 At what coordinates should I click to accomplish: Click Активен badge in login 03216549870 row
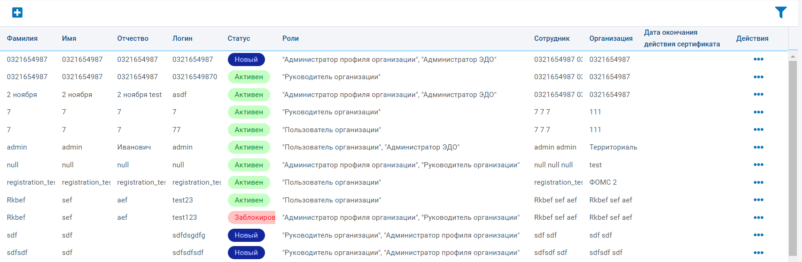[249, 77]
